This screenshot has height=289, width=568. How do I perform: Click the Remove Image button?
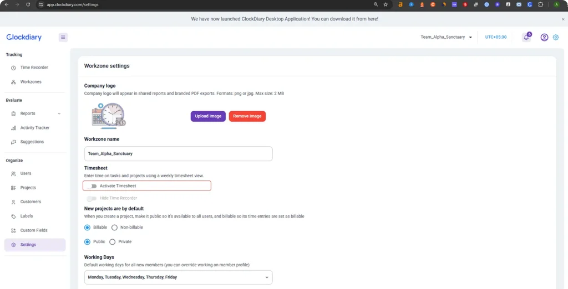247,116
